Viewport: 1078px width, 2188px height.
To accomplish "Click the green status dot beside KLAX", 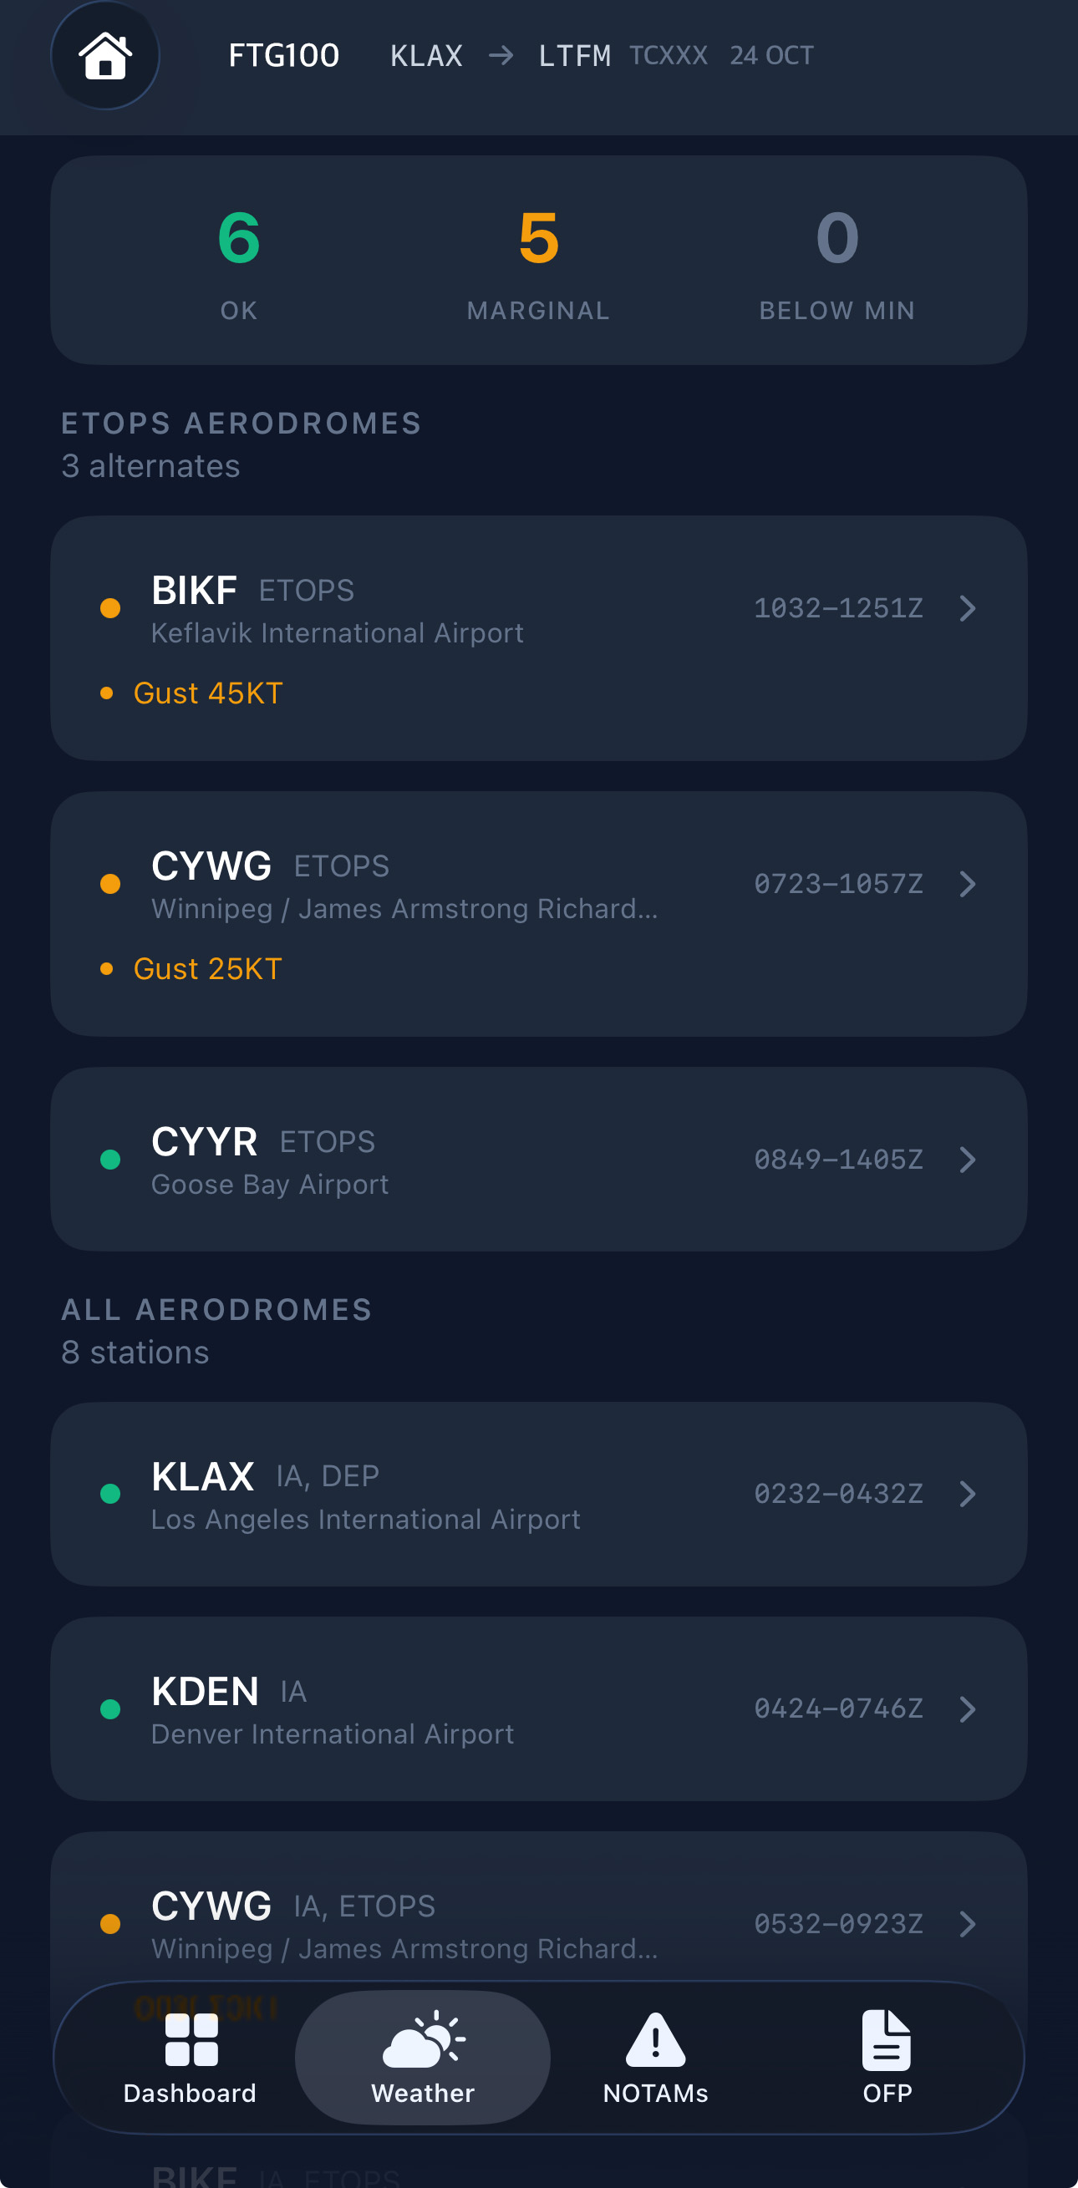I will (110, 1493).
